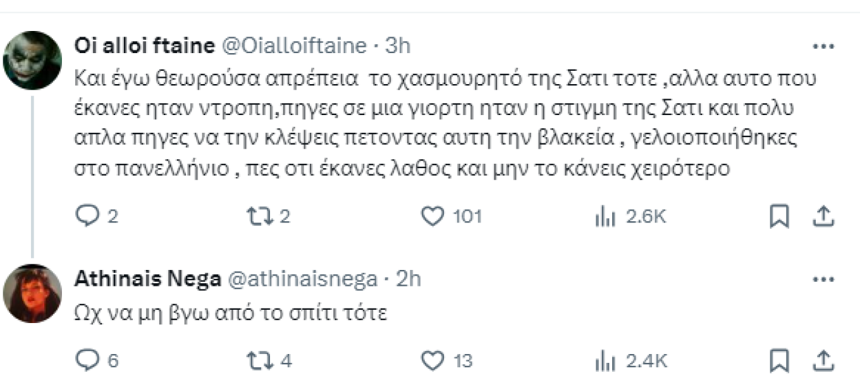Share Athinais Nega's reply

[x=823, y=361]
